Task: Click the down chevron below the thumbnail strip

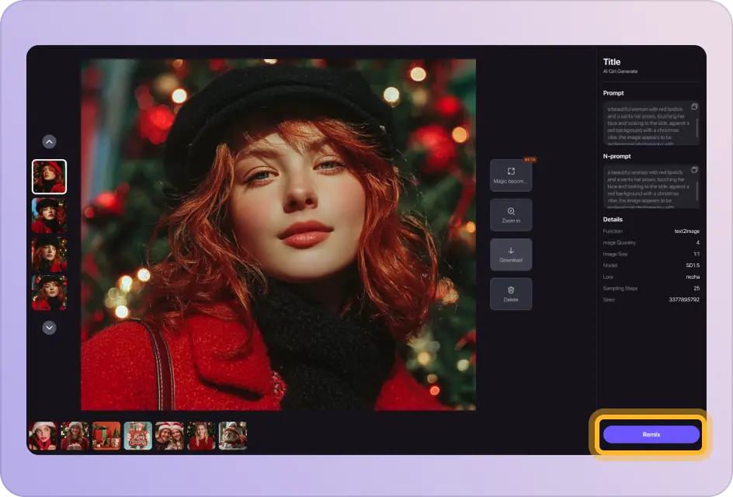Action: point(49,328)
